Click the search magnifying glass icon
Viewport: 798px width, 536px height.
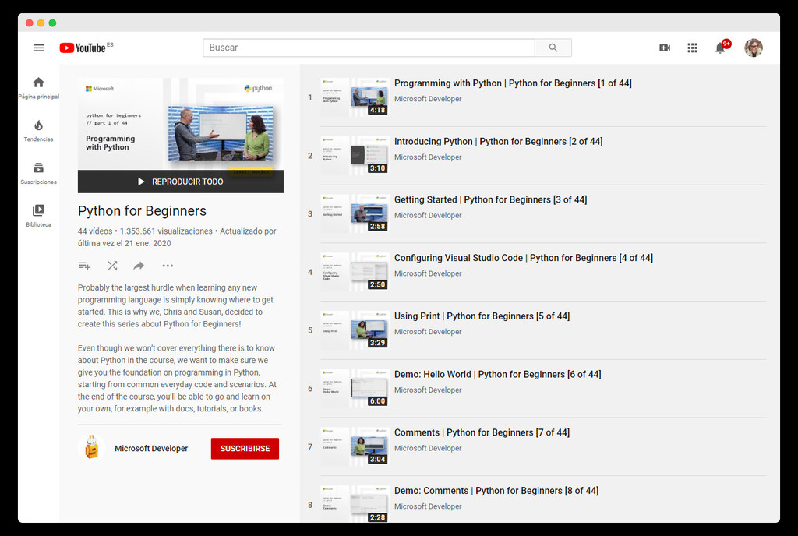pyautogui.click(x=553, y=48)
